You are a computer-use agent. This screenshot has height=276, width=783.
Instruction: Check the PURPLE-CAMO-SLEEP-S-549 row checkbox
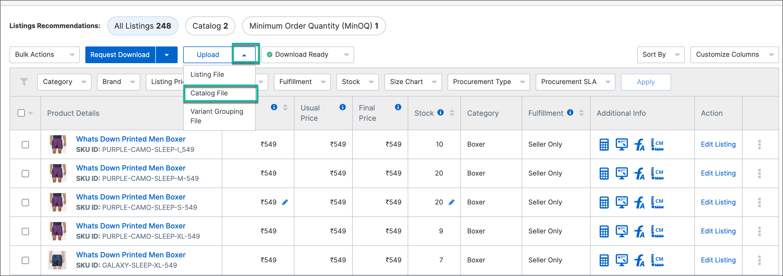26,203
